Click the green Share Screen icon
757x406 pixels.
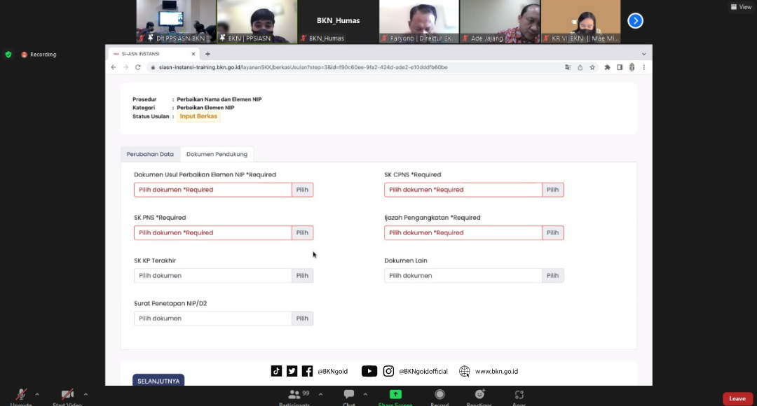[x=395, y=395]
